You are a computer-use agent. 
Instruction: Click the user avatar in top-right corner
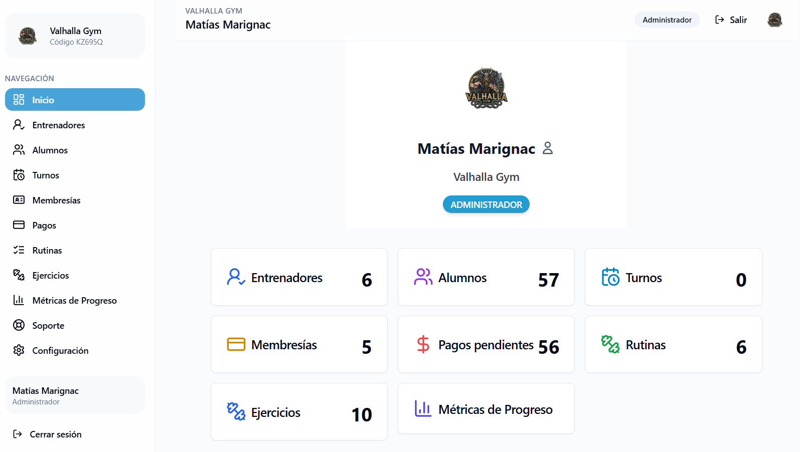(775, 20)
